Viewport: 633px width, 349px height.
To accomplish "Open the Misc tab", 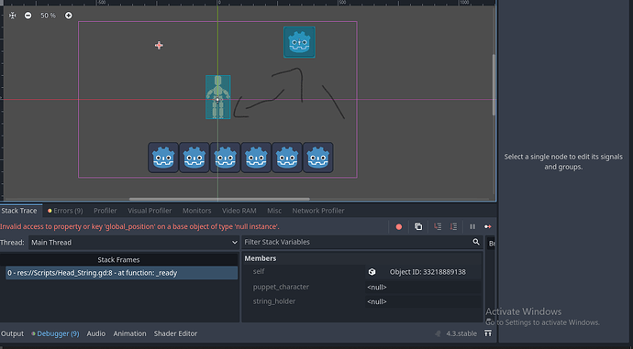I will [x=274, y=211].
